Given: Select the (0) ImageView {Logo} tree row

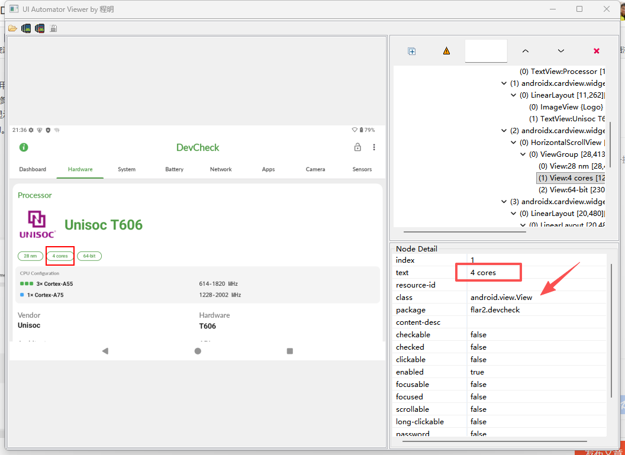Looking at the screenshot, I should tap(566, 107).
